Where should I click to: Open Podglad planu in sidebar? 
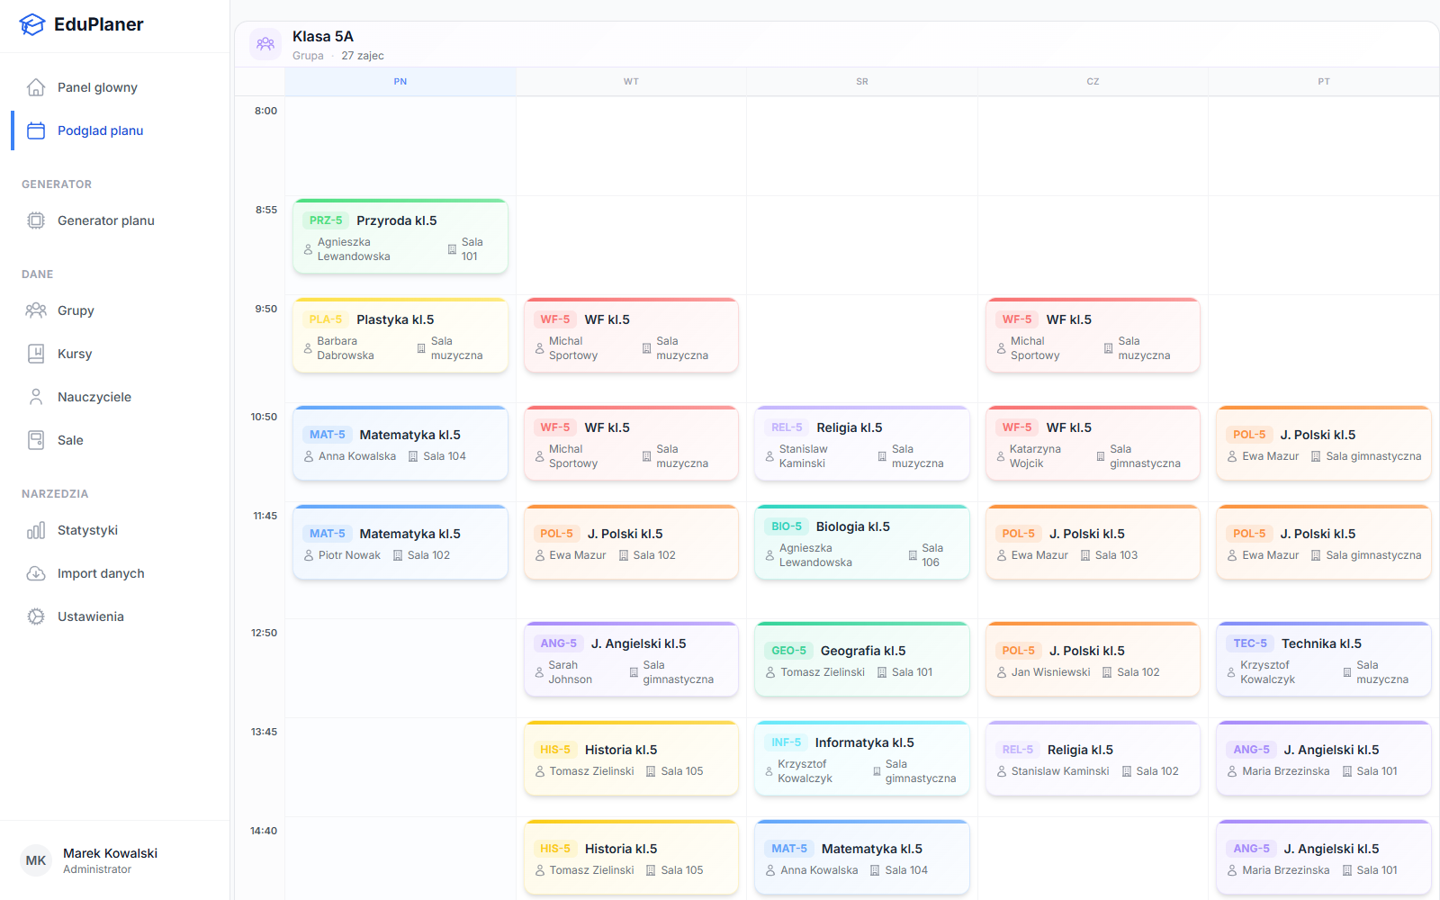[100, 130]
